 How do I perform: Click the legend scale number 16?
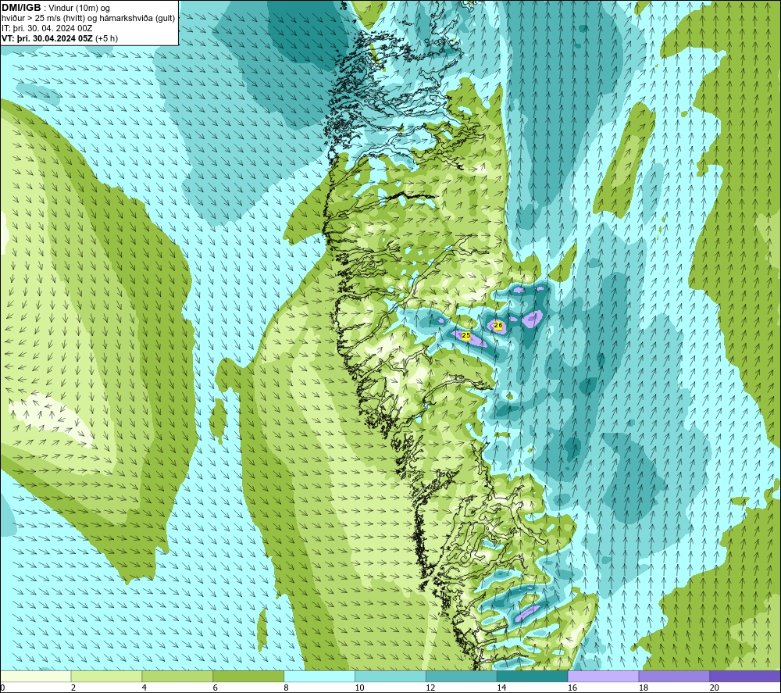click(x=572, y=688)
